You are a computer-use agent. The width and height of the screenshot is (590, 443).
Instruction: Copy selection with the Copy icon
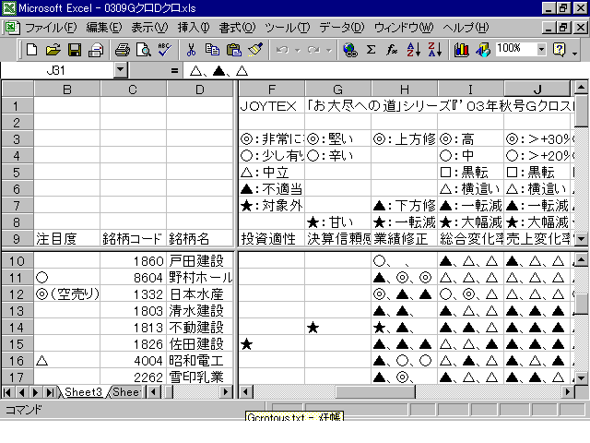point(212,50)
